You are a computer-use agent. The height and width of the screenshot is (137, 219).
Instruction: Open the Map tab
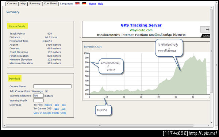click(x=23, y=4)
